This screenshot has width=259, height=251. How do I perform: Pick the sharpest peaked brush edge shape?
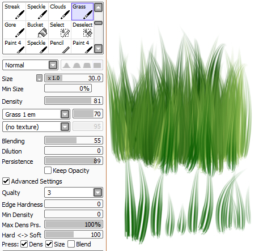66,65
